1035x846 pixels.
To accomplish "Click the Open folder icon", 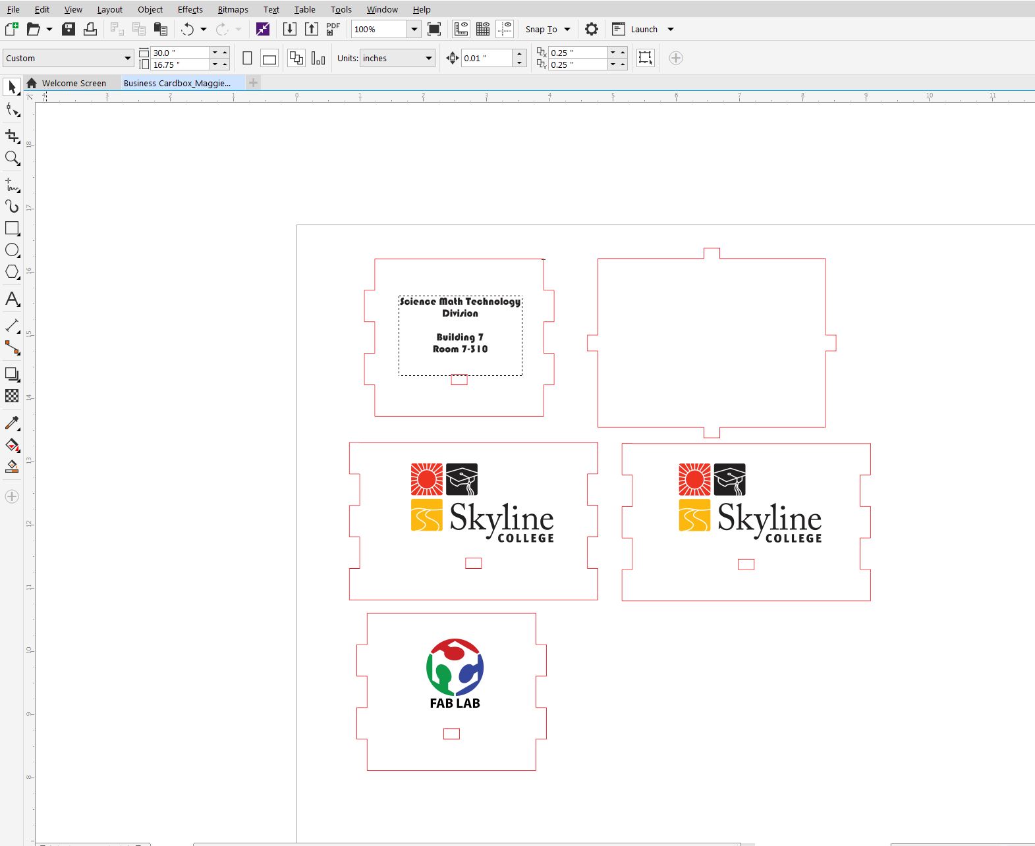I will click(33, 29).
